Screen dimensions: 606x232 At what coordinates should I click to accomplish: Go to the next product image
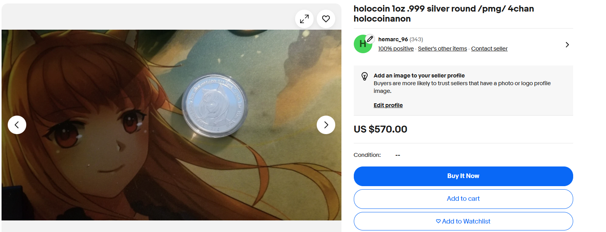pos(326,125)
